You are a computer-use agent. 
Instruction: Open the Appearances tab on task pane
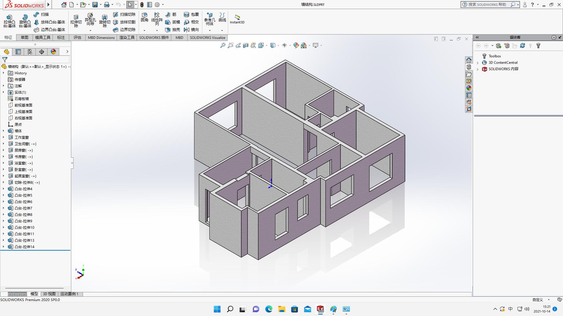(x=469, y=88)
